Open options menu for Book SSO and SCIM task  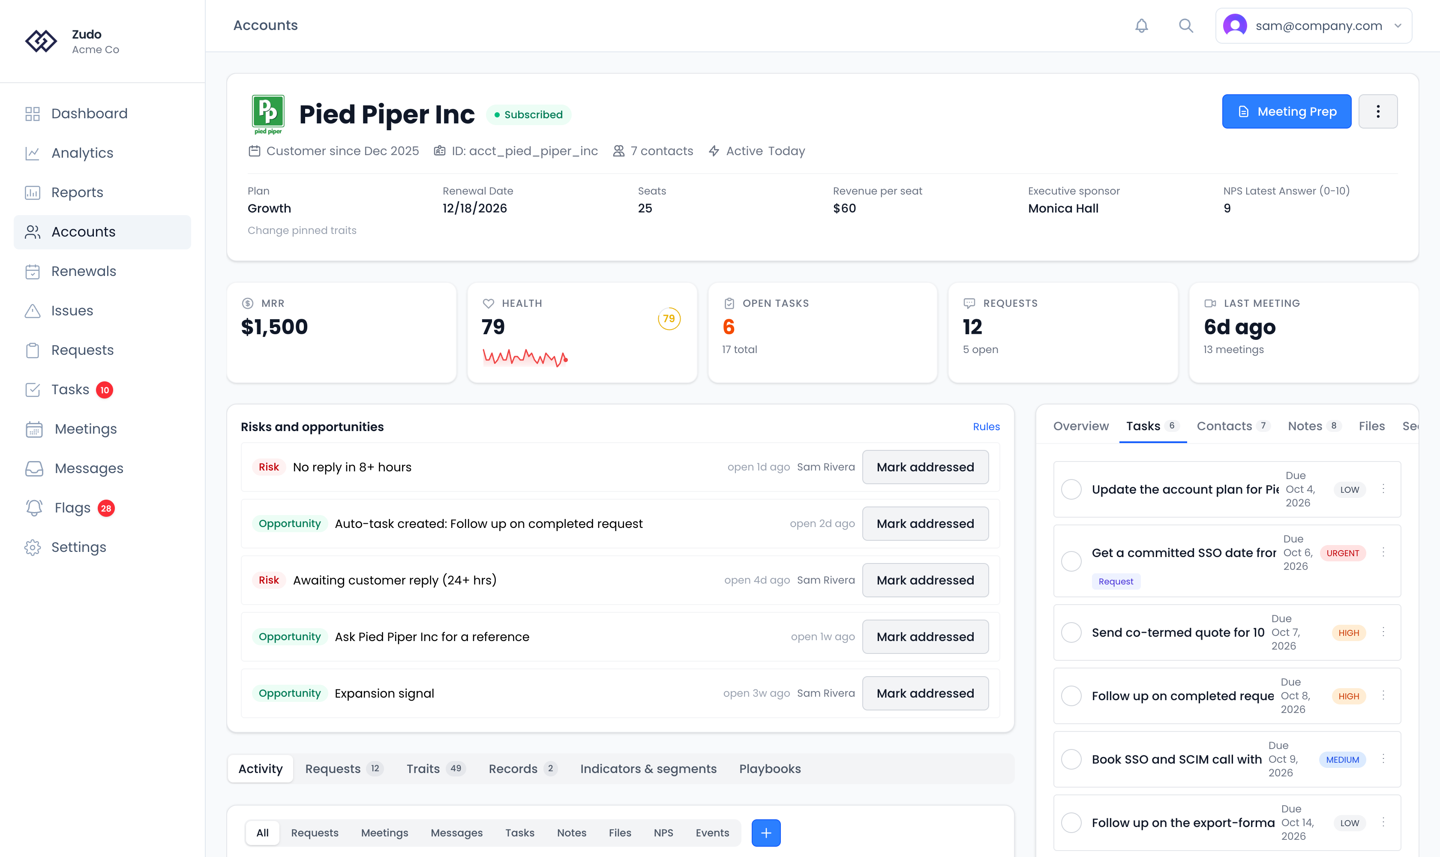(x=1383, y=759)
